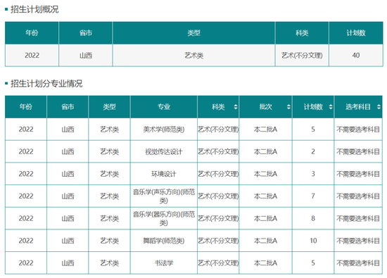
Task: Click the 专业 column header
Action: pos(164,107)
